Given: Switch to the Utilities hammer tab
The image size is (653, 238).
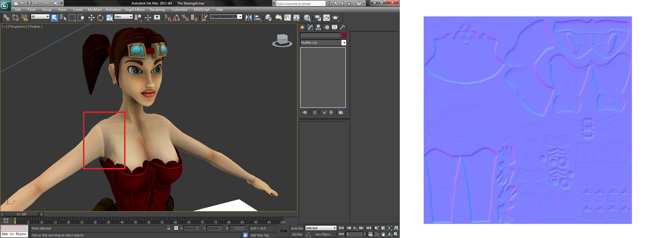Looking at the screenshot, I should coord(343,27).
